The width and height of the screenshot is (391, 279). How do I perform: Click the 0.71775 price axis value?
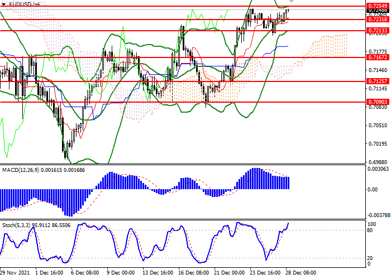tap(378, 52)
